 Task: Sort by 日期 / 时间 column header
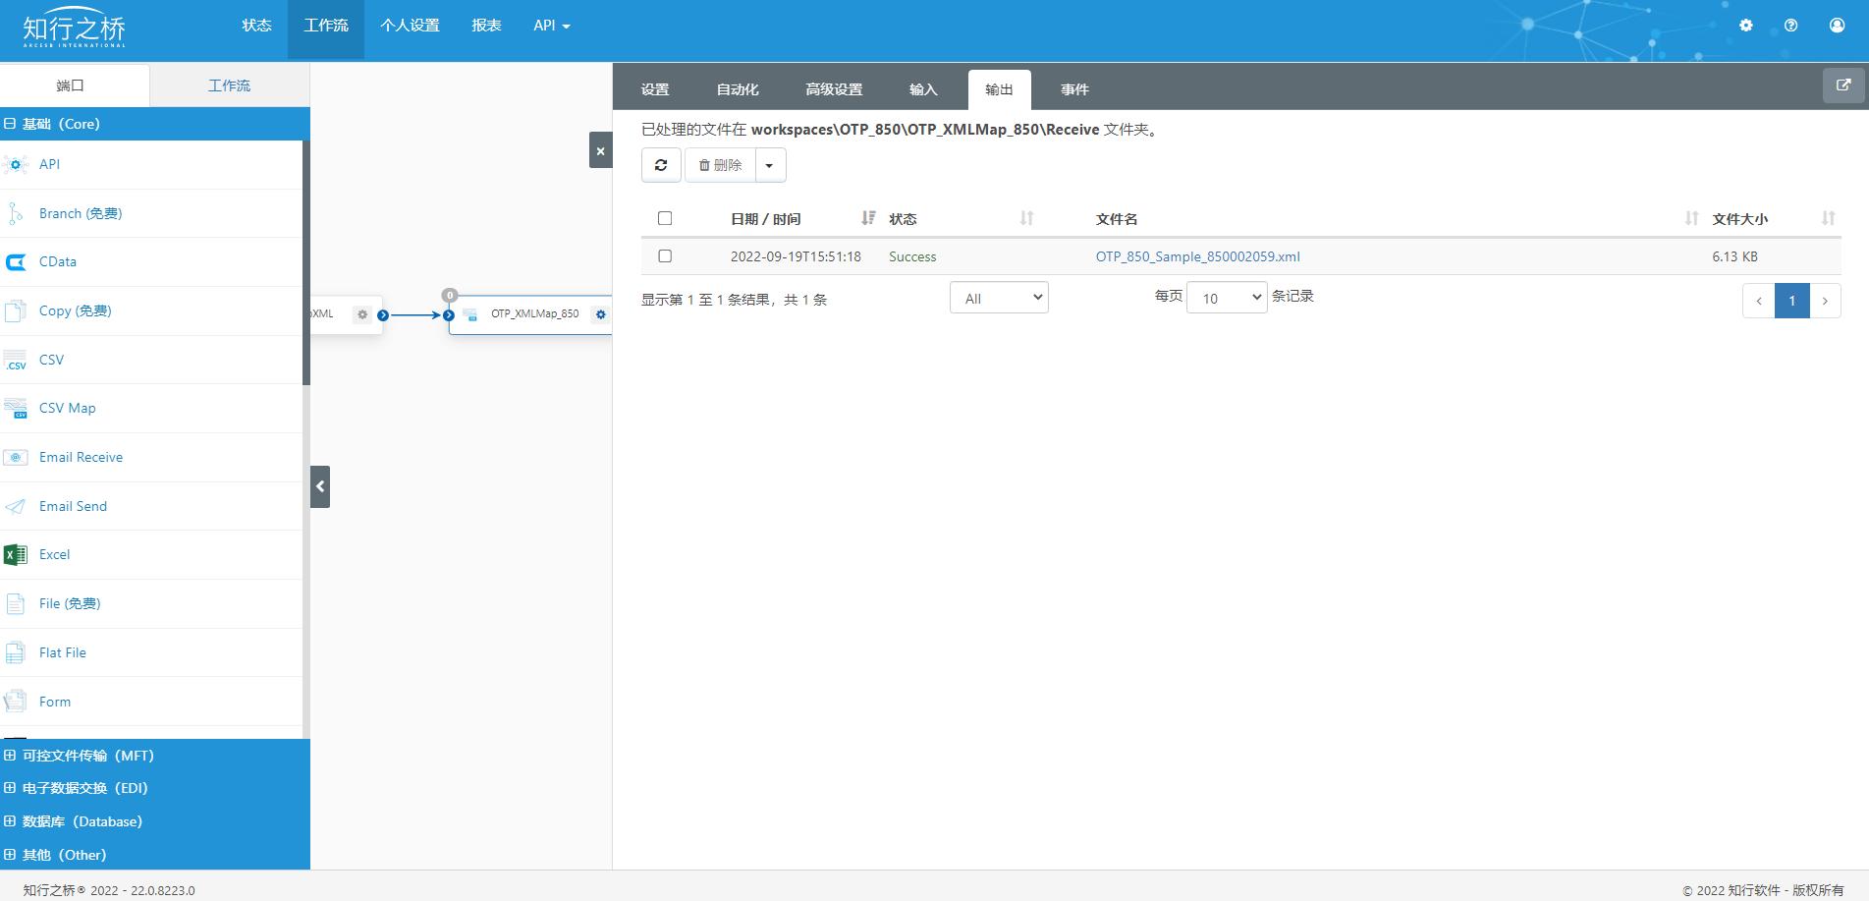(x=766, y=219)
